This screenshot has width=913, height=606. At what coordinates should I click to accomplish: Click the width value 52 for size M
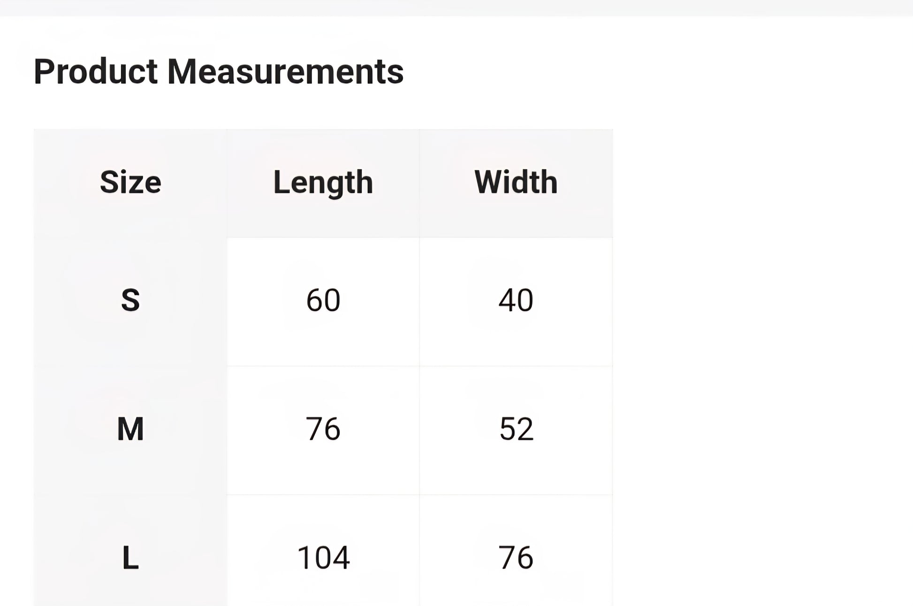[516, 429]
